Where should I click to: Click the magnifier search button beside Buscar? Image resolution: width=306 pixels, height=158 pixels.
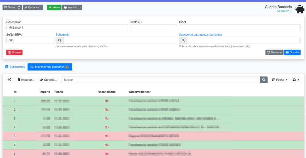(264, 80)
